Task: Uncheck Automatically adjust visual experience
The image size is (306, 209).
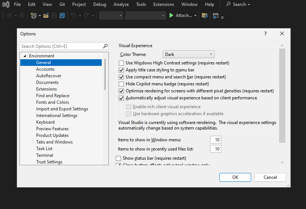Action: point(121,98)
